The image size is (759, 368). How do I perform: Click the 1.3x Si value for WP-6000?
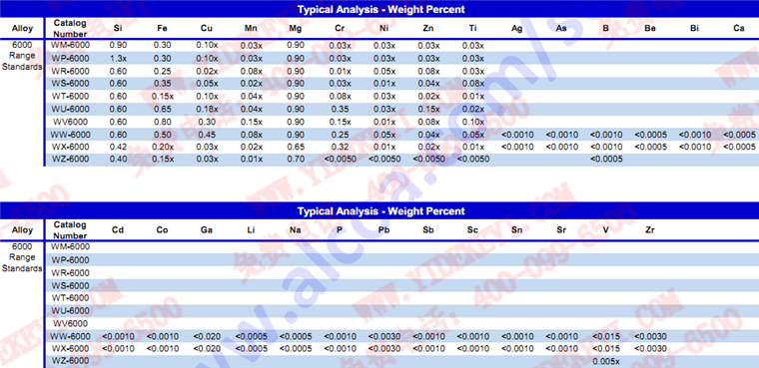coord(118,58)
